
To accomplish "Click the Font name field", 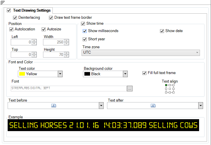I will tap(69, 89).
